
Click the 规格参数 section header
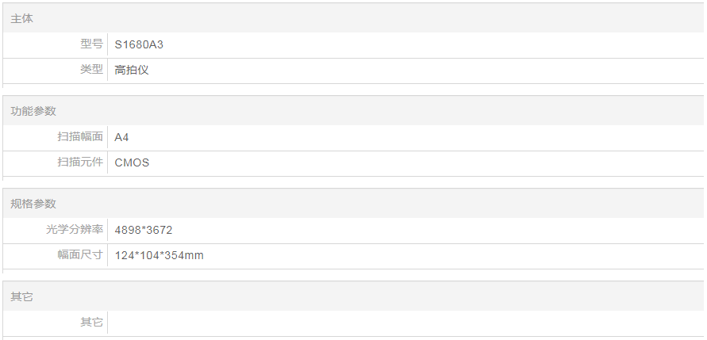33,204
